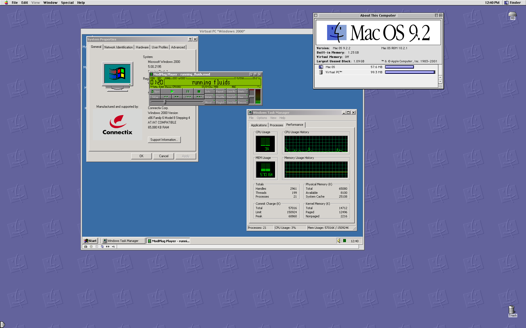Click the Virtual PC CD-ROM status icon
Image resolution: width=526 pixels, height=328 pixels.
91,247
